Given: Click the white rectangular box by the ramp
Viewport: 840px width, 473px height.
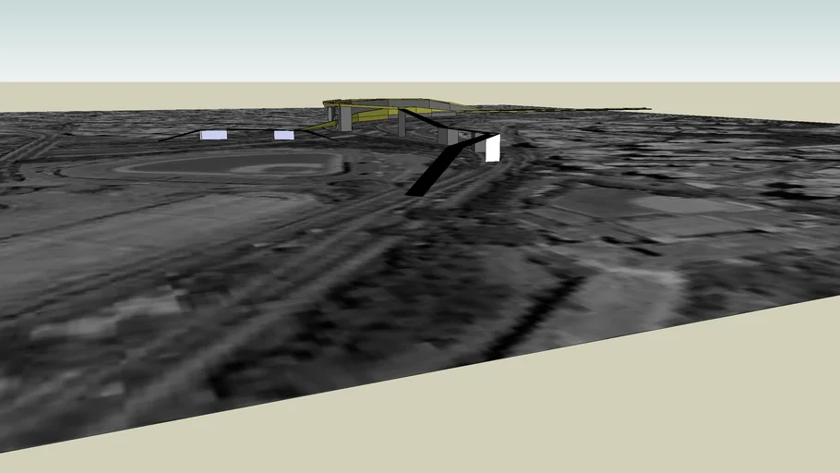Looking at the screenshot, I should pos(492,149).
